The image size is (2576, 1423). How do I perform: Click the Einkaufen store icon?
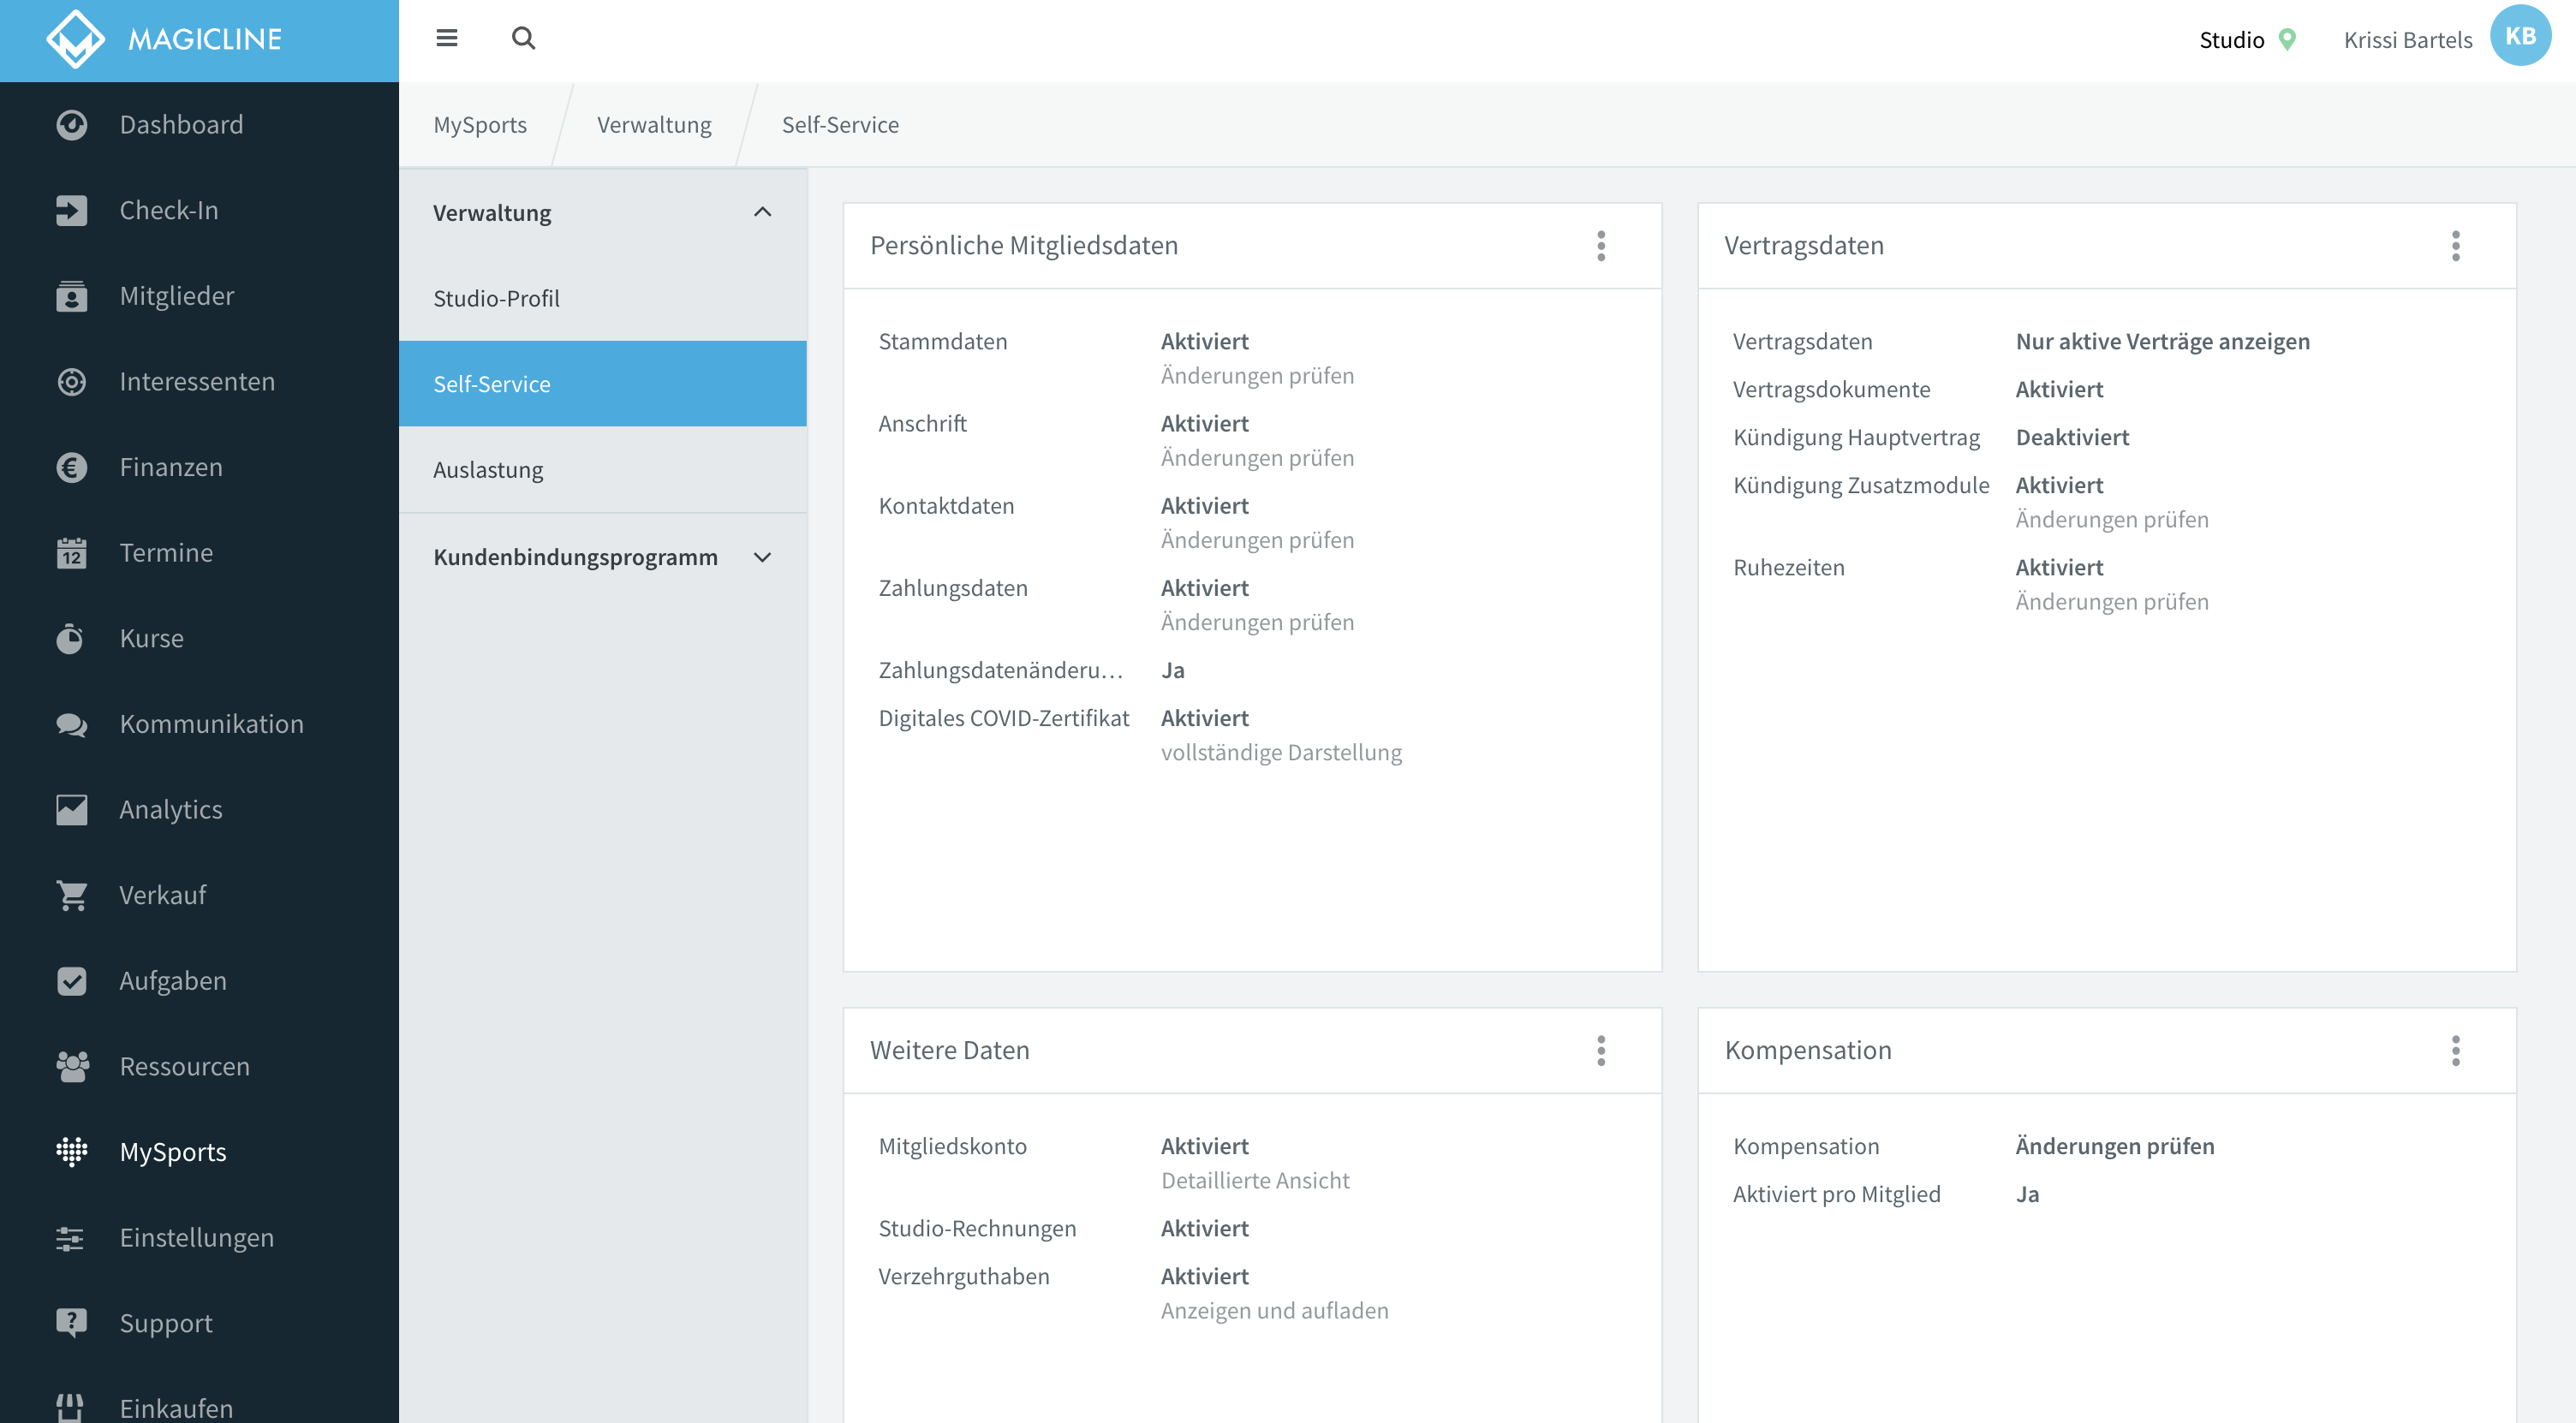coord(71,1408)
